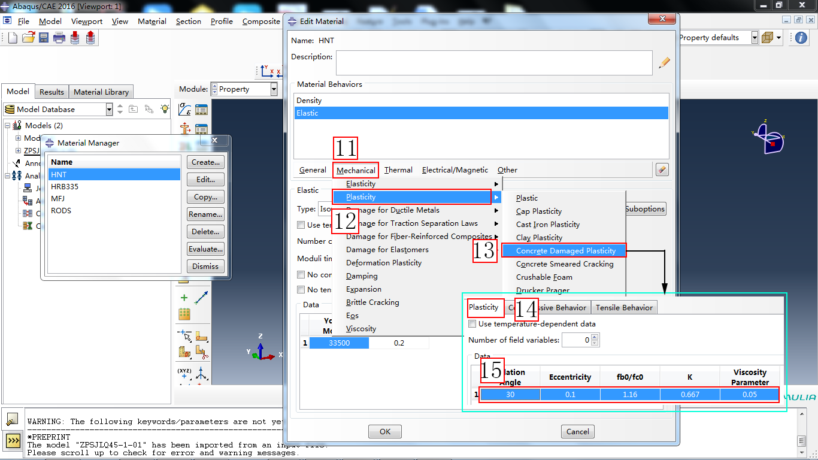Switch to the Tensile Behavior tab
This screenshot has height=460, width=818.
[x=624, y=307]
